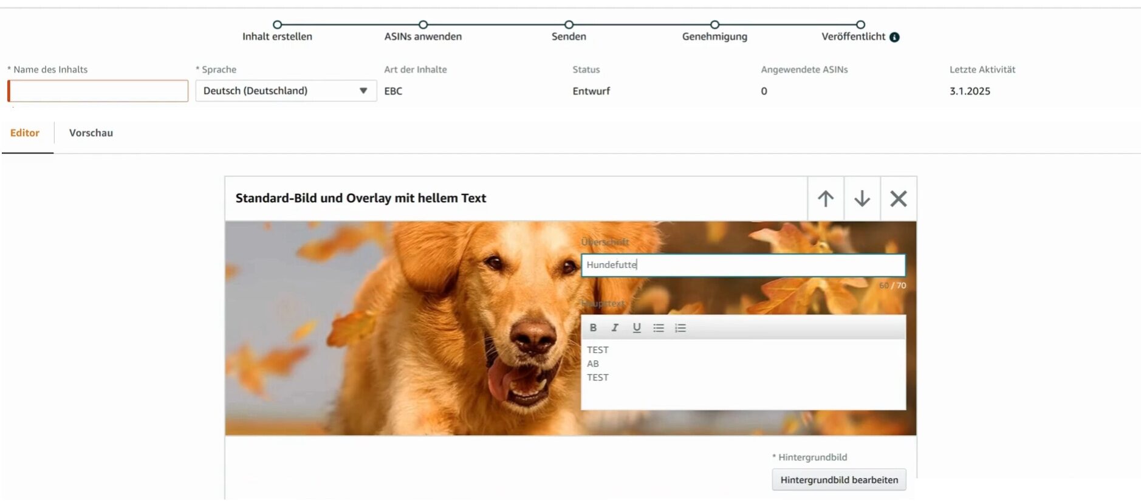Image resolution: width=1141 pixels, height=502 pixels.
Task: Switch to the Vorschau tab
Action: 91,132
